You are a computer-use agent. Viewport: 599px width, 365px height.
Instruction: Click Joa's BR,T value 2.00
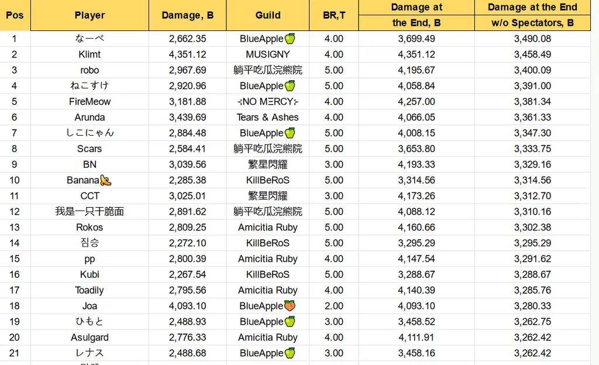click(334, 306)
